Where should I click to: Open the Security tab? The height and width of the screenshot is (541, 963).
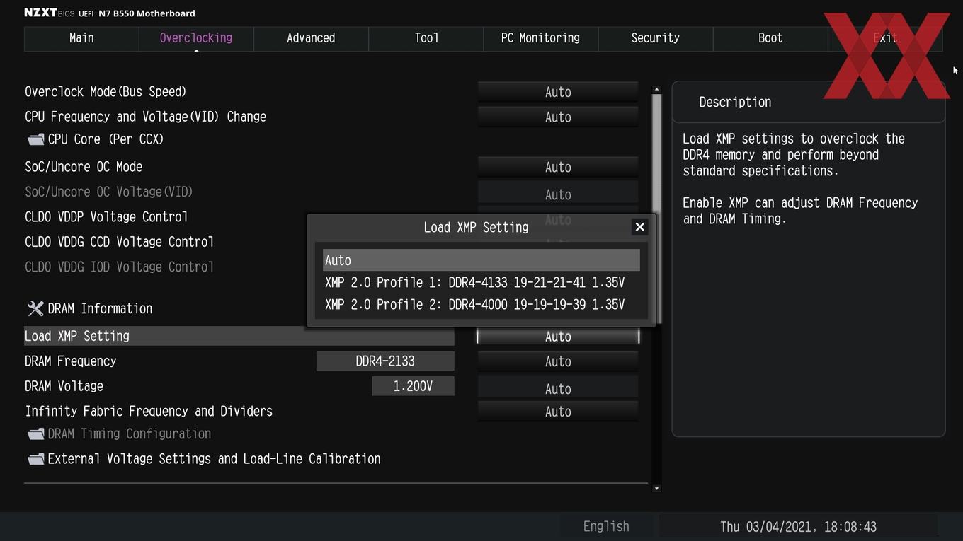655,38
